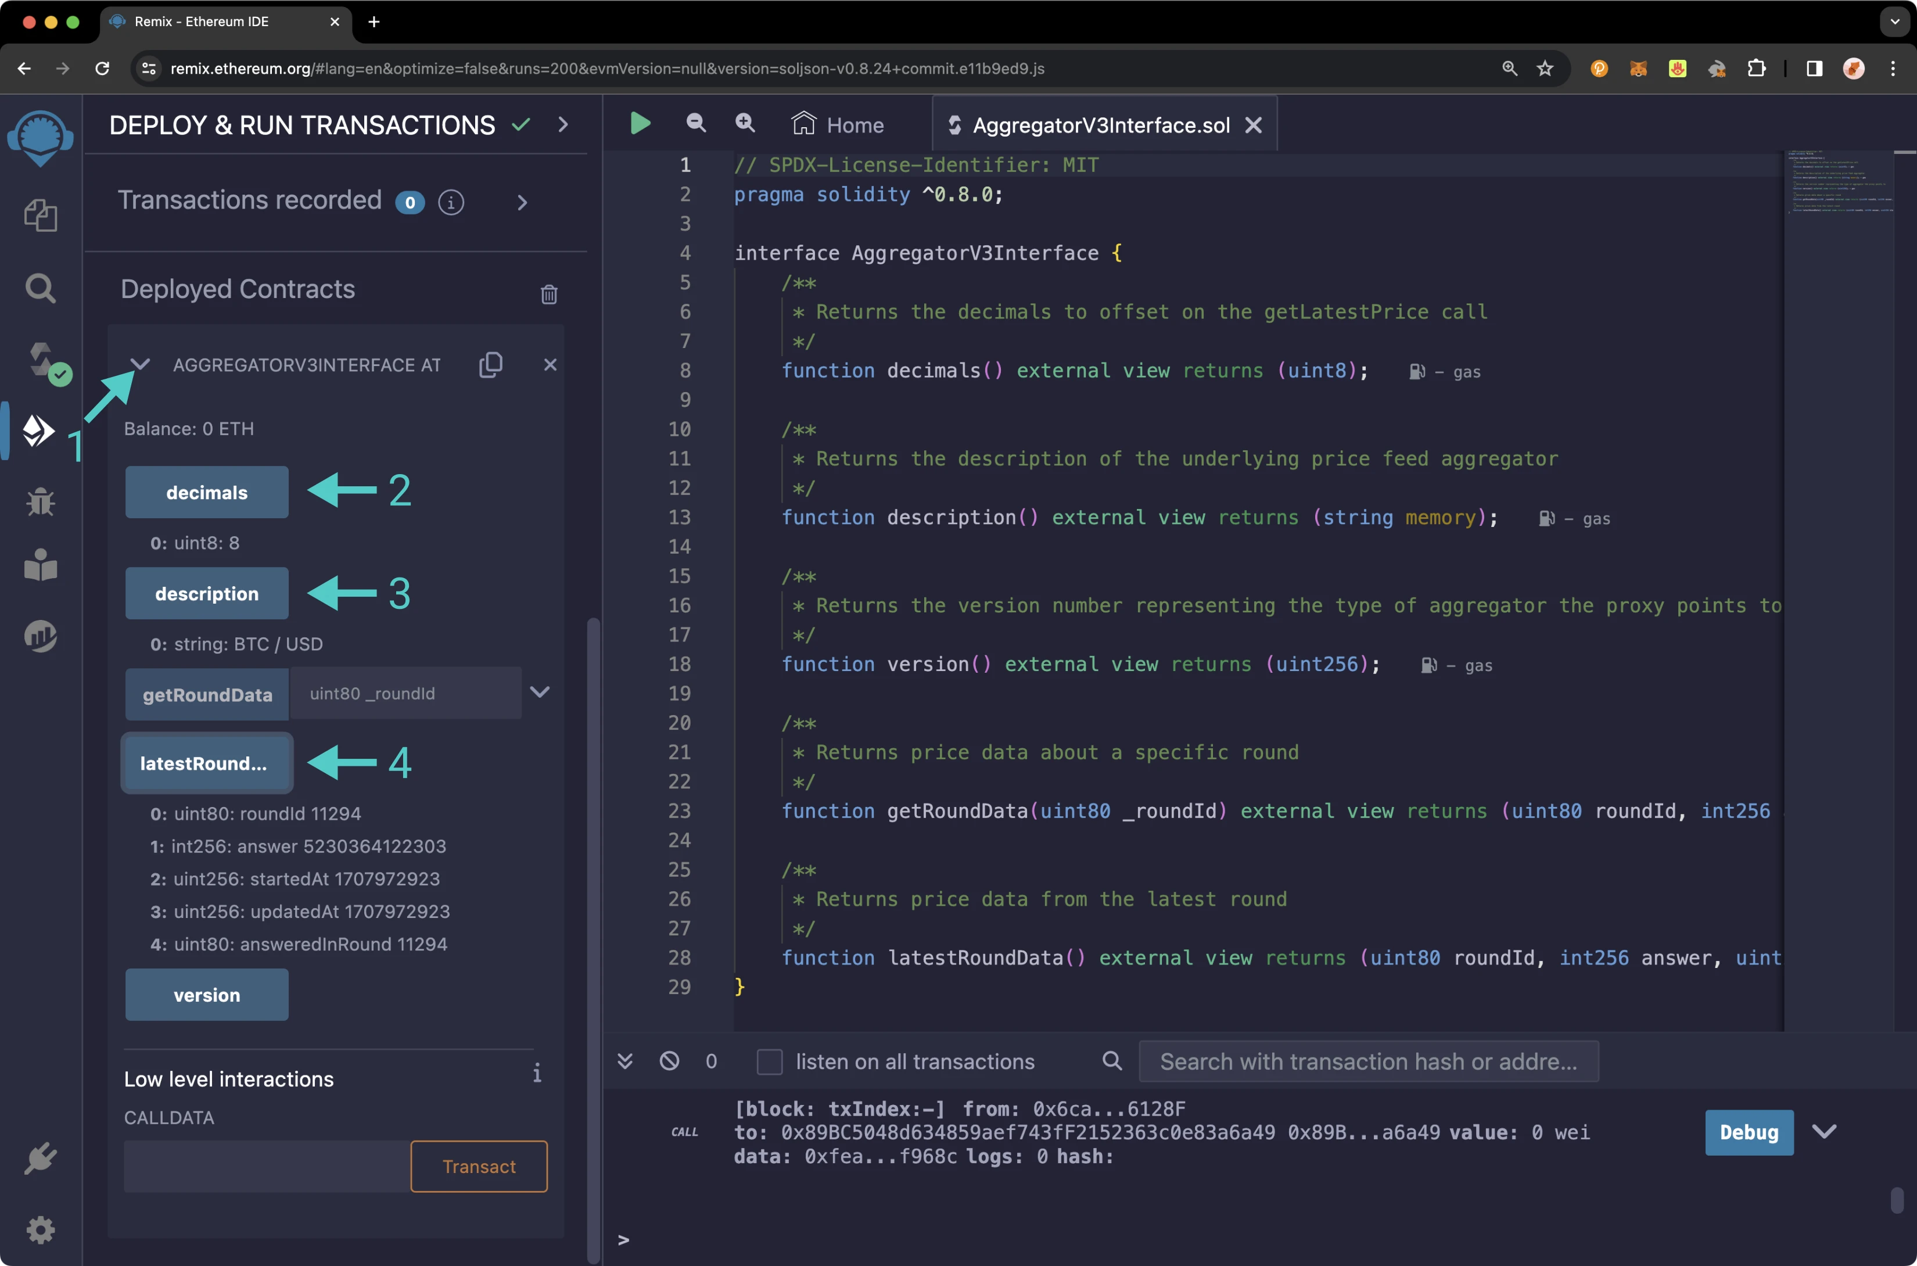This screenshot has height=1266, width=1917.
Task: Call the decimals function button
Action: (207, 493)
